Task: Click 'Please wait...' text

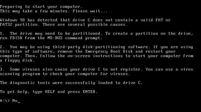Action: click(90, 11)
